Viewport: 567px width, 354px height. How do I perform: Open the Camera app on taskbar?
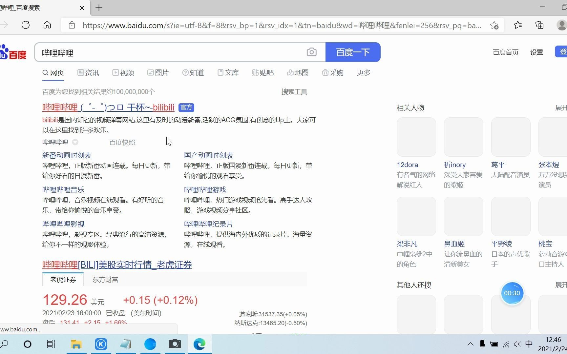pos(175,344)
